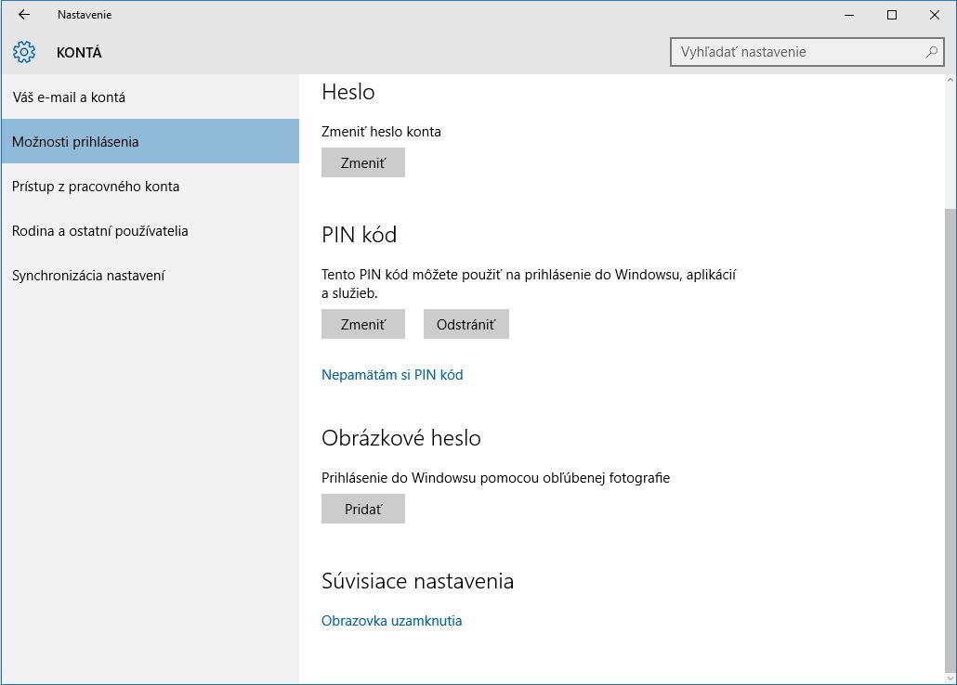
Task: Open Váš e-mail a kontá section
Action: pos(69,97)
